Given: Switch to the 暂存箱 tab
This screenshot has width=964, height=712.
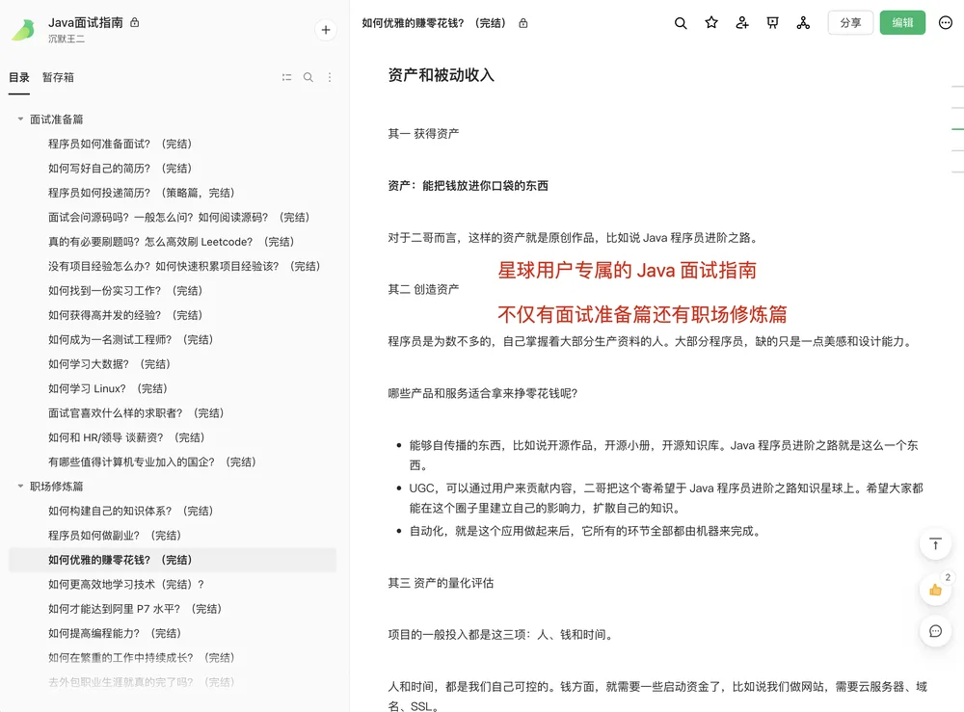Looking at the screenshot, I should point(58,77).
